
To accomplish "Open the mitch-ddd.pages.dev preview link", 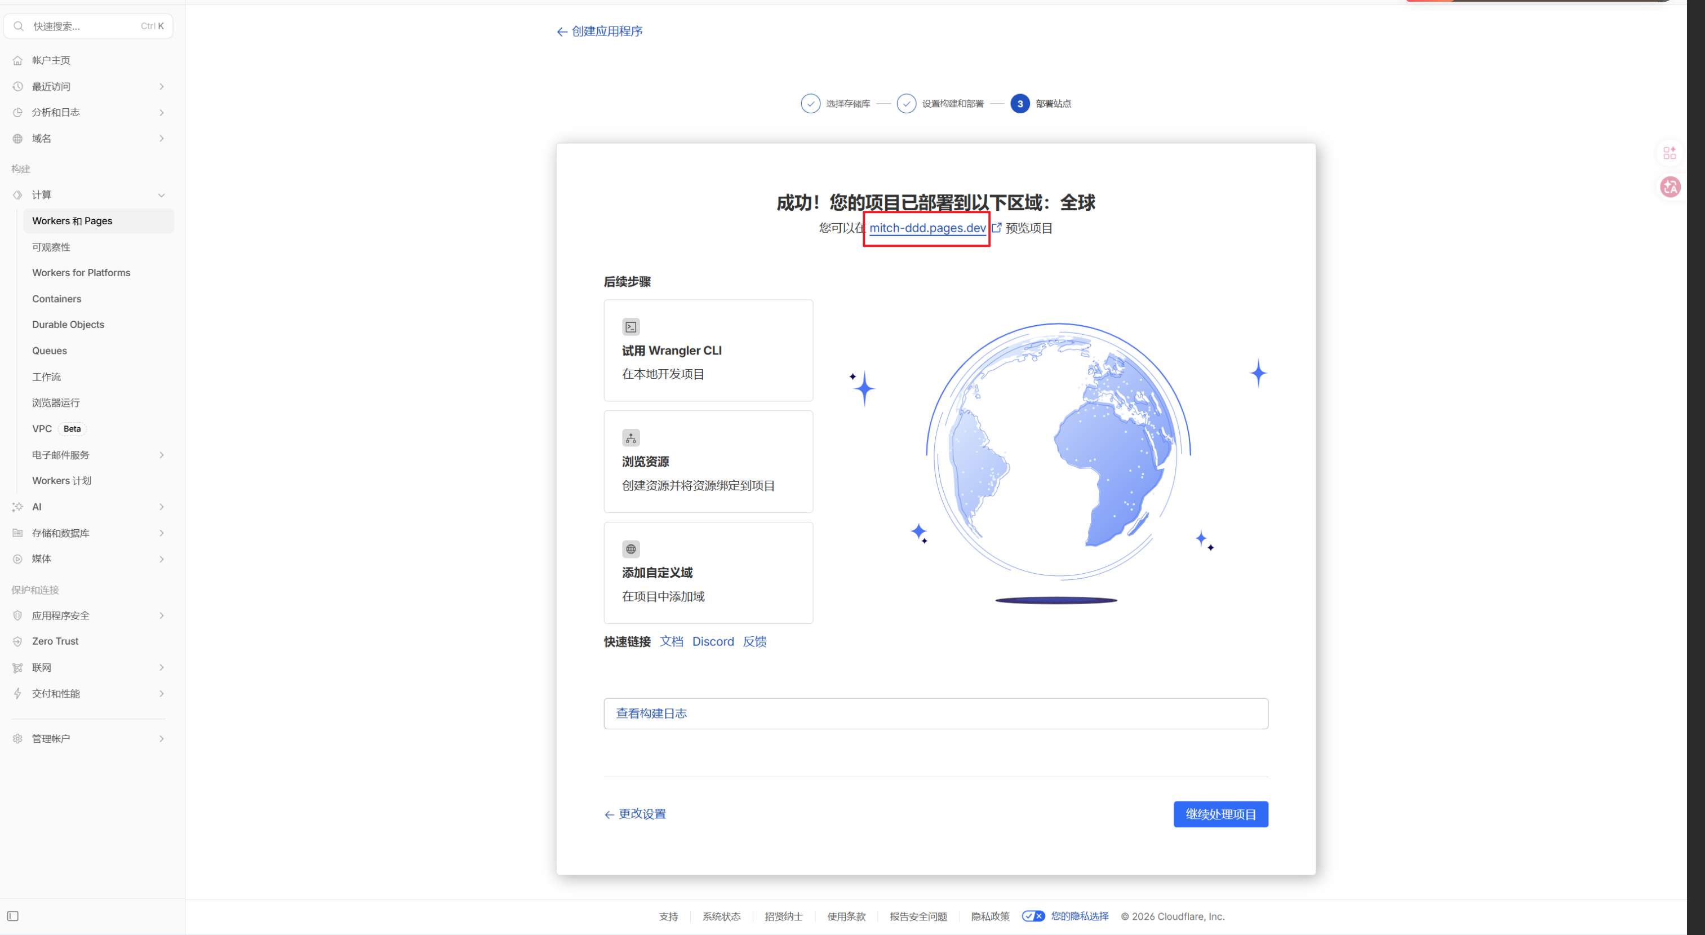I will click(x=927, y=228).
